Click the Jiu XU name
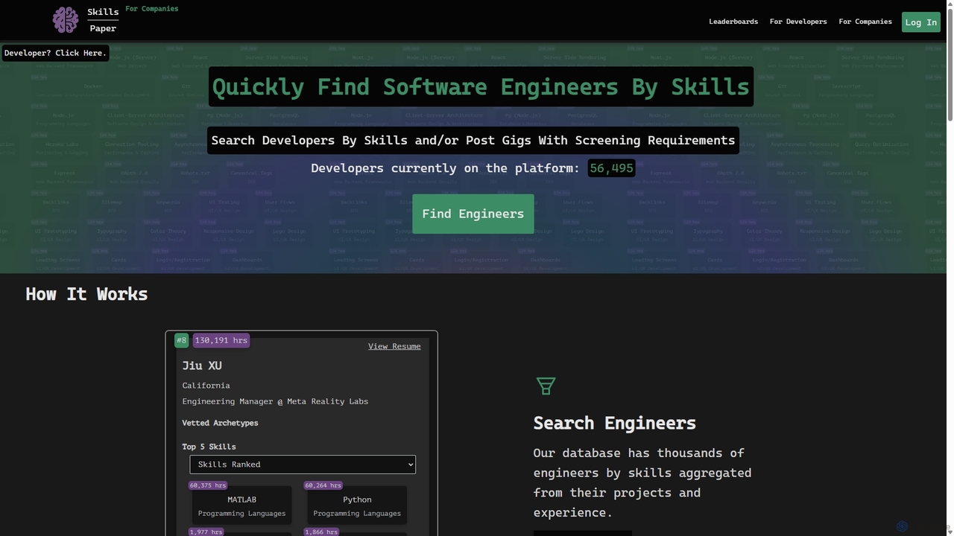The image size is (954, 536). click(202, 366)
